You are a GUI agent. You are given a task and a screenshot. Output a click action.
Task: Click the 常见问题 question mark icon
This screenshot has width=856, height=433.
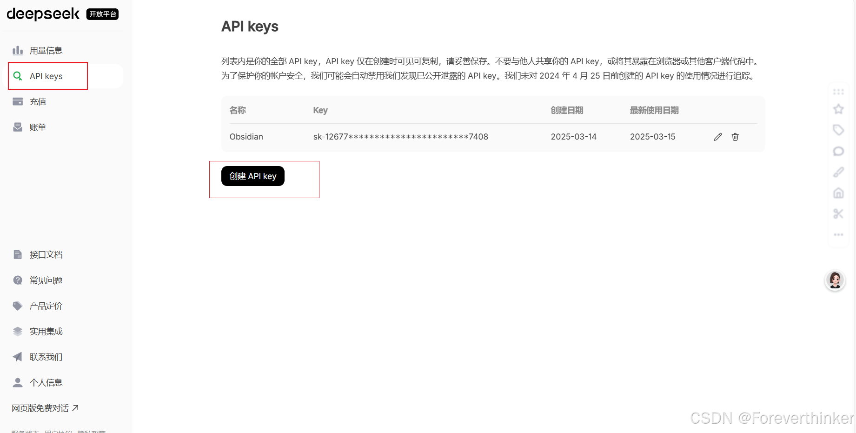pyautogui.click(x=18, y=280)
